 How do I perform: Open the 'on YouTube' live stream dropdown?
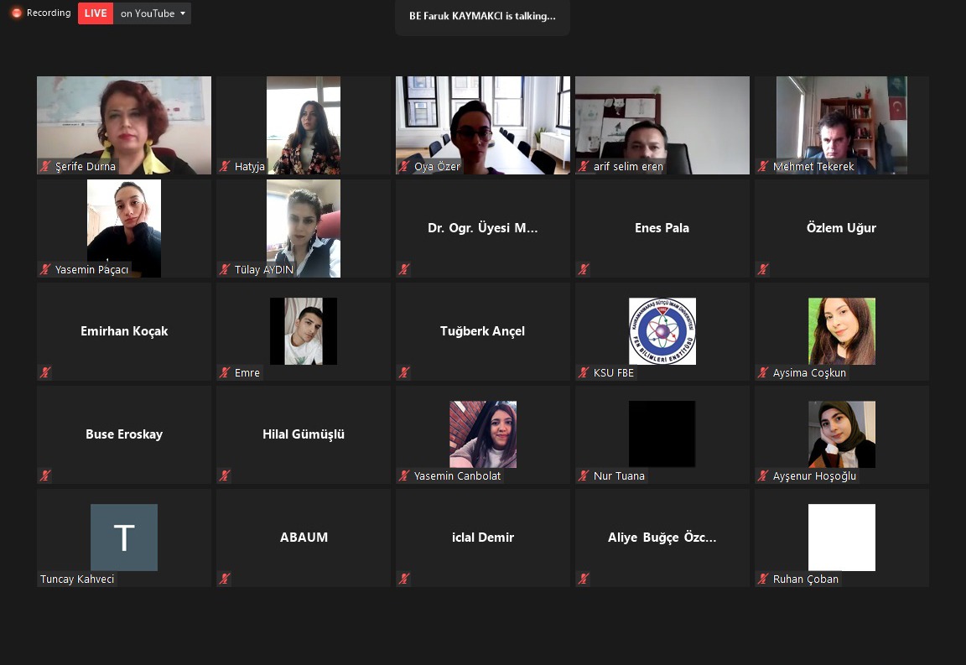152,13
